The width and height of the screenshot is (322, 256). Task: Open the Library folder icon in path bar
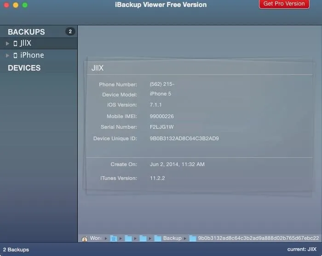pos(113,238)
